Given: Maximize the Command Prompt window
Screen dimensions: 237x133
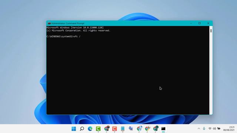Looking at the screenshot, I should (200, 23).
